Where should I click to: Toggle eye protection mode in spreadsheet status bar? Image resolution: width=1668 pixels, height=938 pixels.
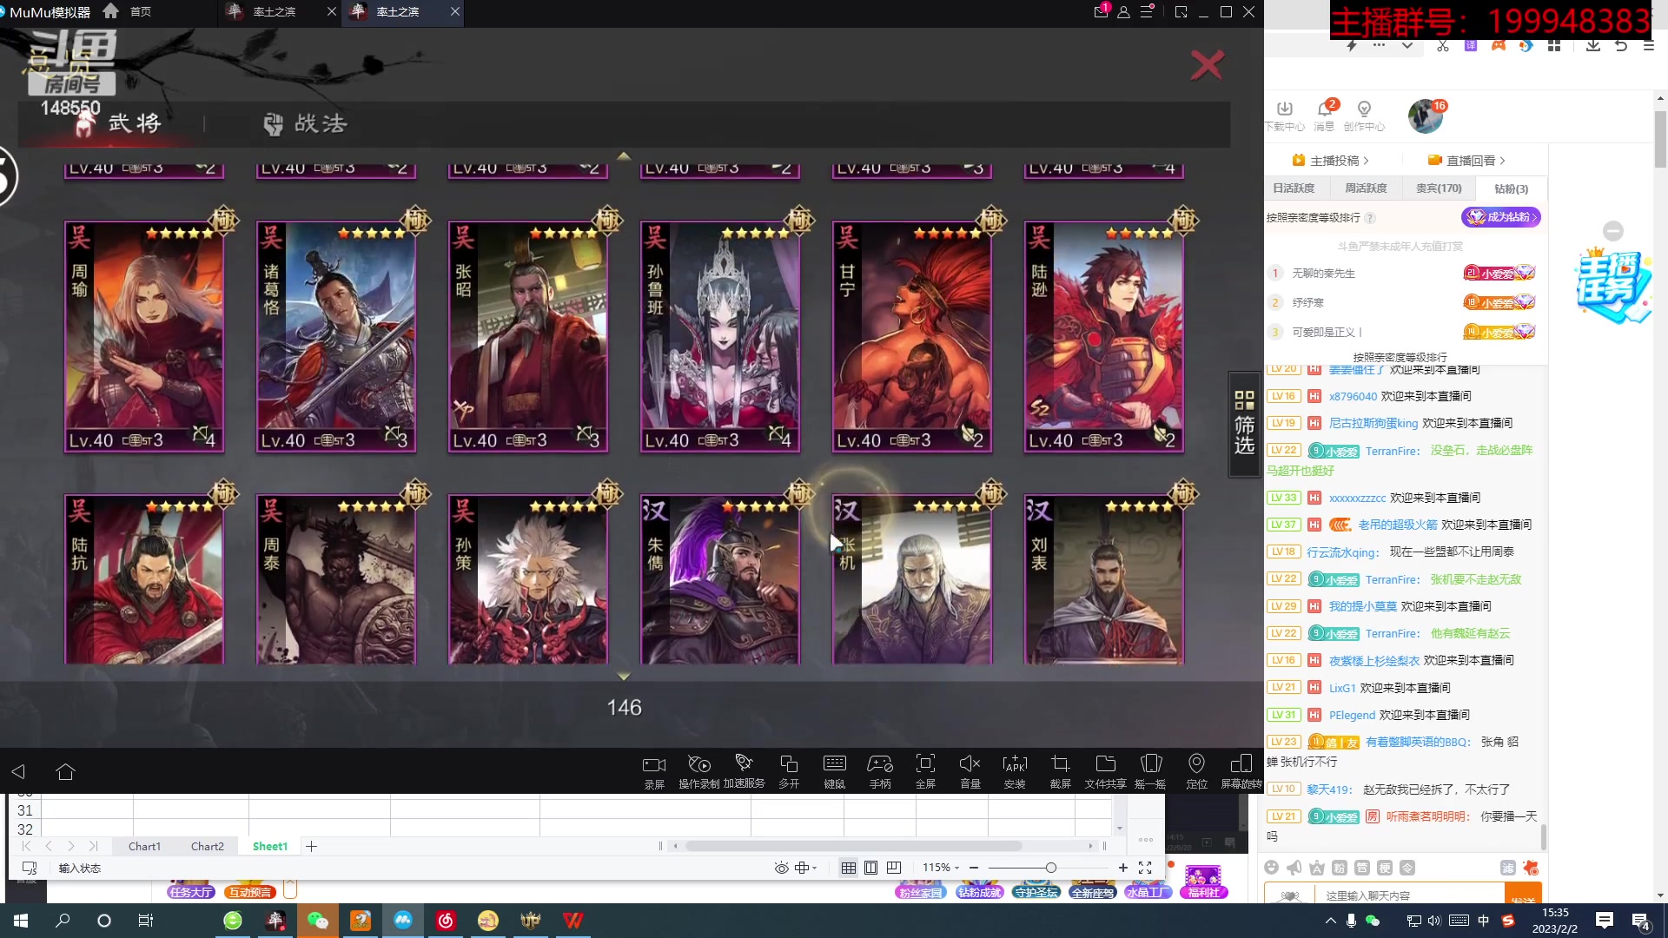coord(781,868)
